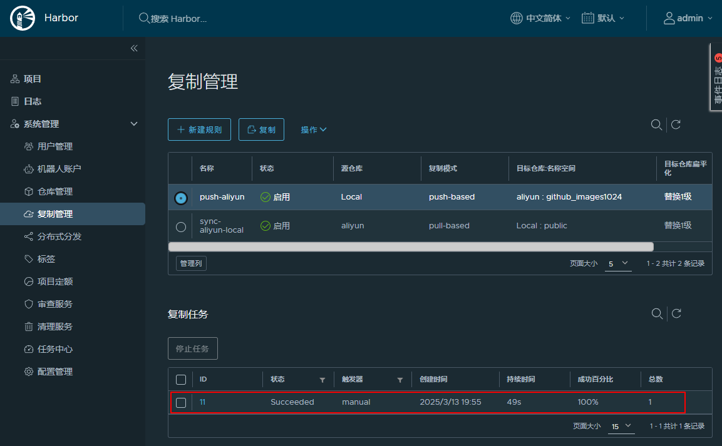The image size is (722, 446).
Task: Click the 仓库管理 cube icon
Action: click(x=29, y=192)
